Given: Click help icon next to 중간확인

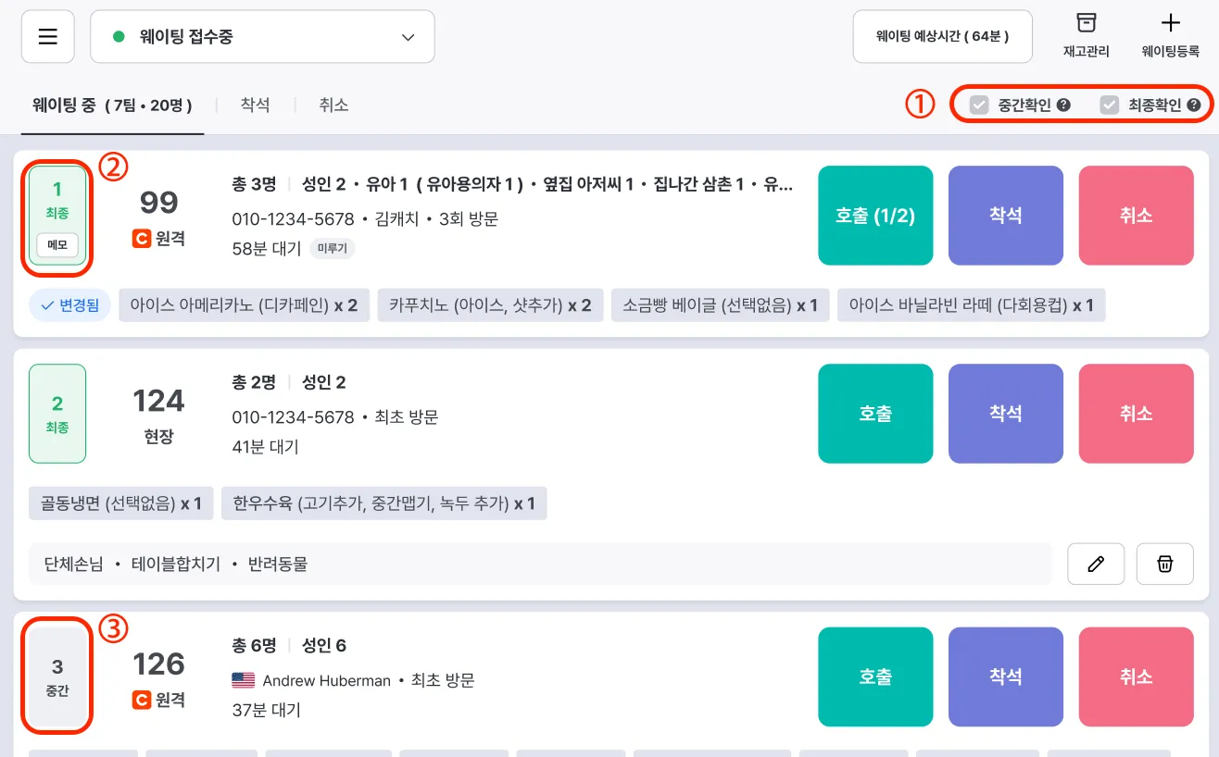Looking at the screenshot, I should pyautogui.click(x=1063, y=105).
